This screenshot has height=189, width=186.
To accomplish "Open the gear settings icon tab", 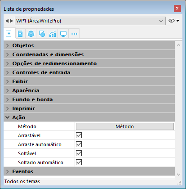I will pyautogui.click(x=31, y=34).
